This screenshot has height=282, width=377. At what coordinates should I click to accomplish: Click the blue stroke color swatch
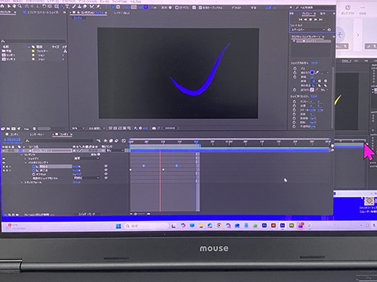click(x=312, y=72)
